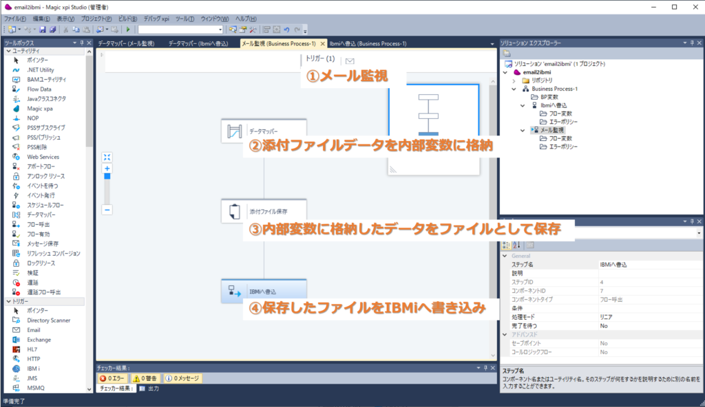Select the IBMiへ書込 step on the canvas

click(x=264, y=291)
